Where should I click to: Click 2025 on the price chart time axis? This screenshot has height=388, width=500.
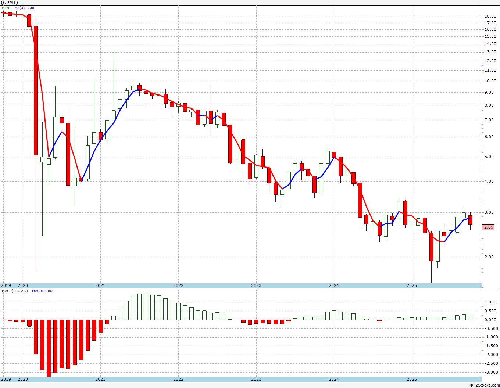pos(411,285)
